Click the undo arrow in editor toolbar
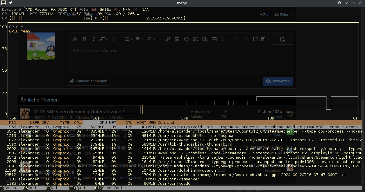This screenshot has height=192, width=365. (237, 39)
